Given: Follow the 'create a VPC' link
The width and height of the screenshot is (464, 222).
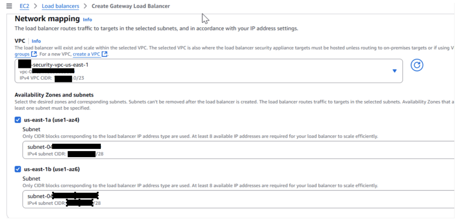Looking at the screenshot, I should 86,54.
